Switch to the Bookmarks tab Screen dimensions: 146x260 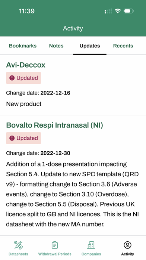[23, 46]
